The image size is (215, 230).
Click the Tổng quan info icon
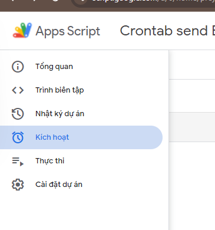click(18, 67)
